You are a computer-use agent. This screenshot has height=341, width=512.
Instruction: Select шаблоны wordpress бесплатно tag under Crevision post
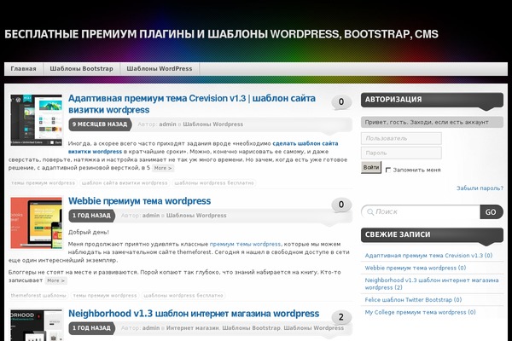pyautogui.click(x=214, y=182)
